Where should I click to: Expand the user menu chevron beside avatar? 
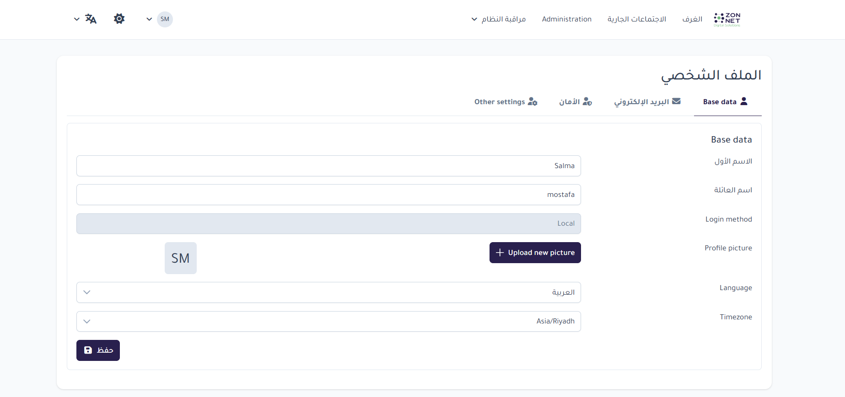click(x=149, y=19)
